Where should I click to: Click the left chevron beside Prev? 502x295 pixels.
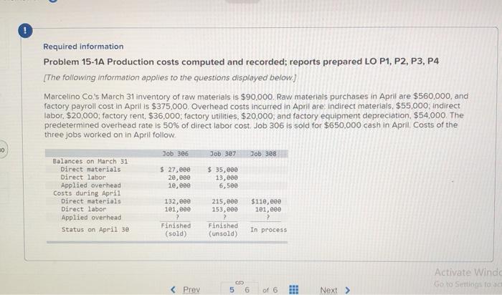point(174,289)
